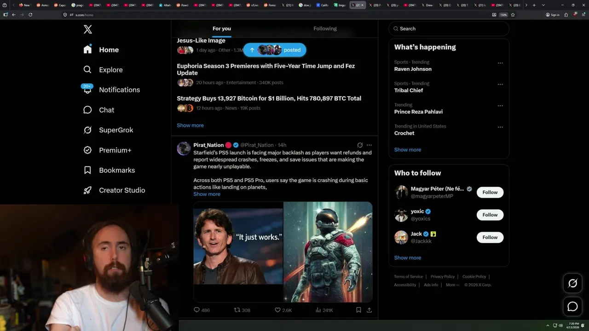Open a new browser tab
Viewport: 589px width, 331px height.
pyautogui.click(x=534, y=5)
